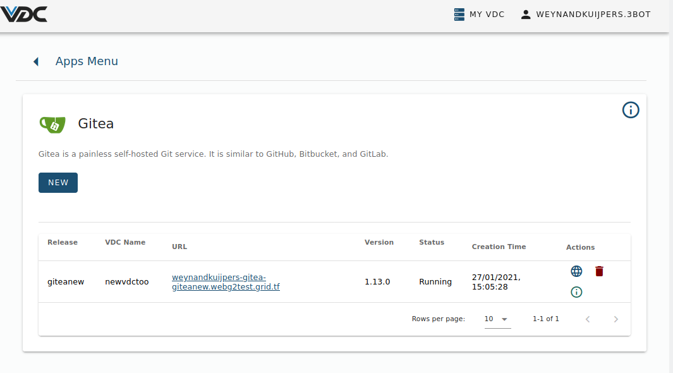
Task: Open MY VDC from the header
Action: pos(479,14)
